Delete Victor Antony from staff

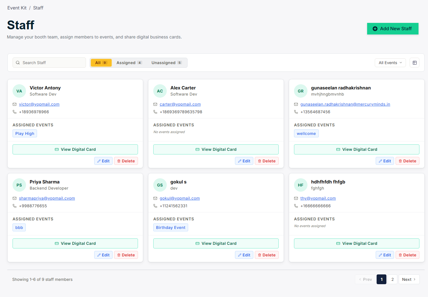(x=126, y=161)
